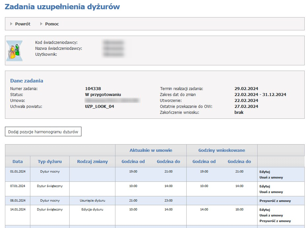Click the arrow icon beside Pomoc

tap(42, 24)
